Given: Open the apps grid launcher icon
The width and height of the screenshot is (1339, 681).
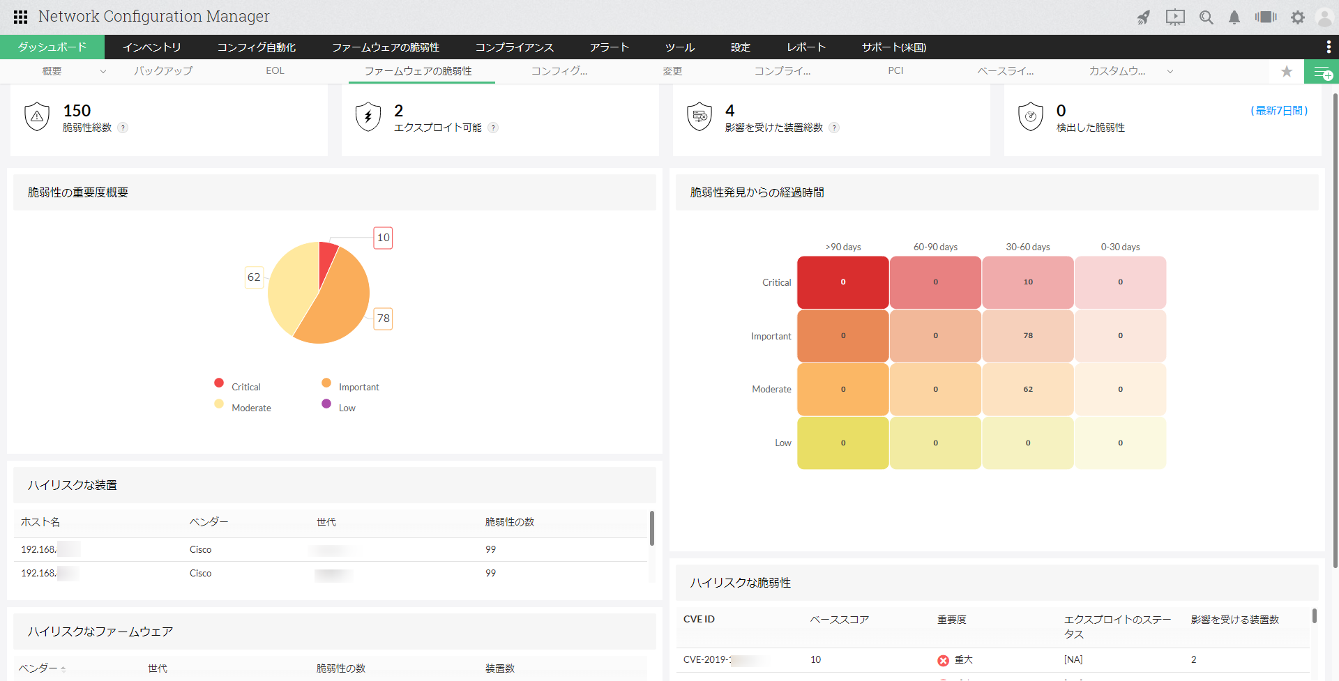Looking at the screenshot, I should click(x=20, y=17).
